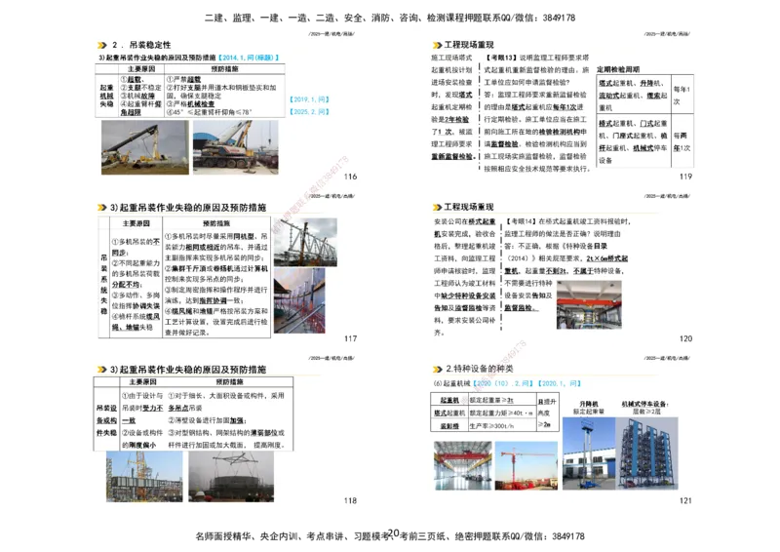
Task: Open the tipped-over crane photo on slide 116
Action: (145, 147)
